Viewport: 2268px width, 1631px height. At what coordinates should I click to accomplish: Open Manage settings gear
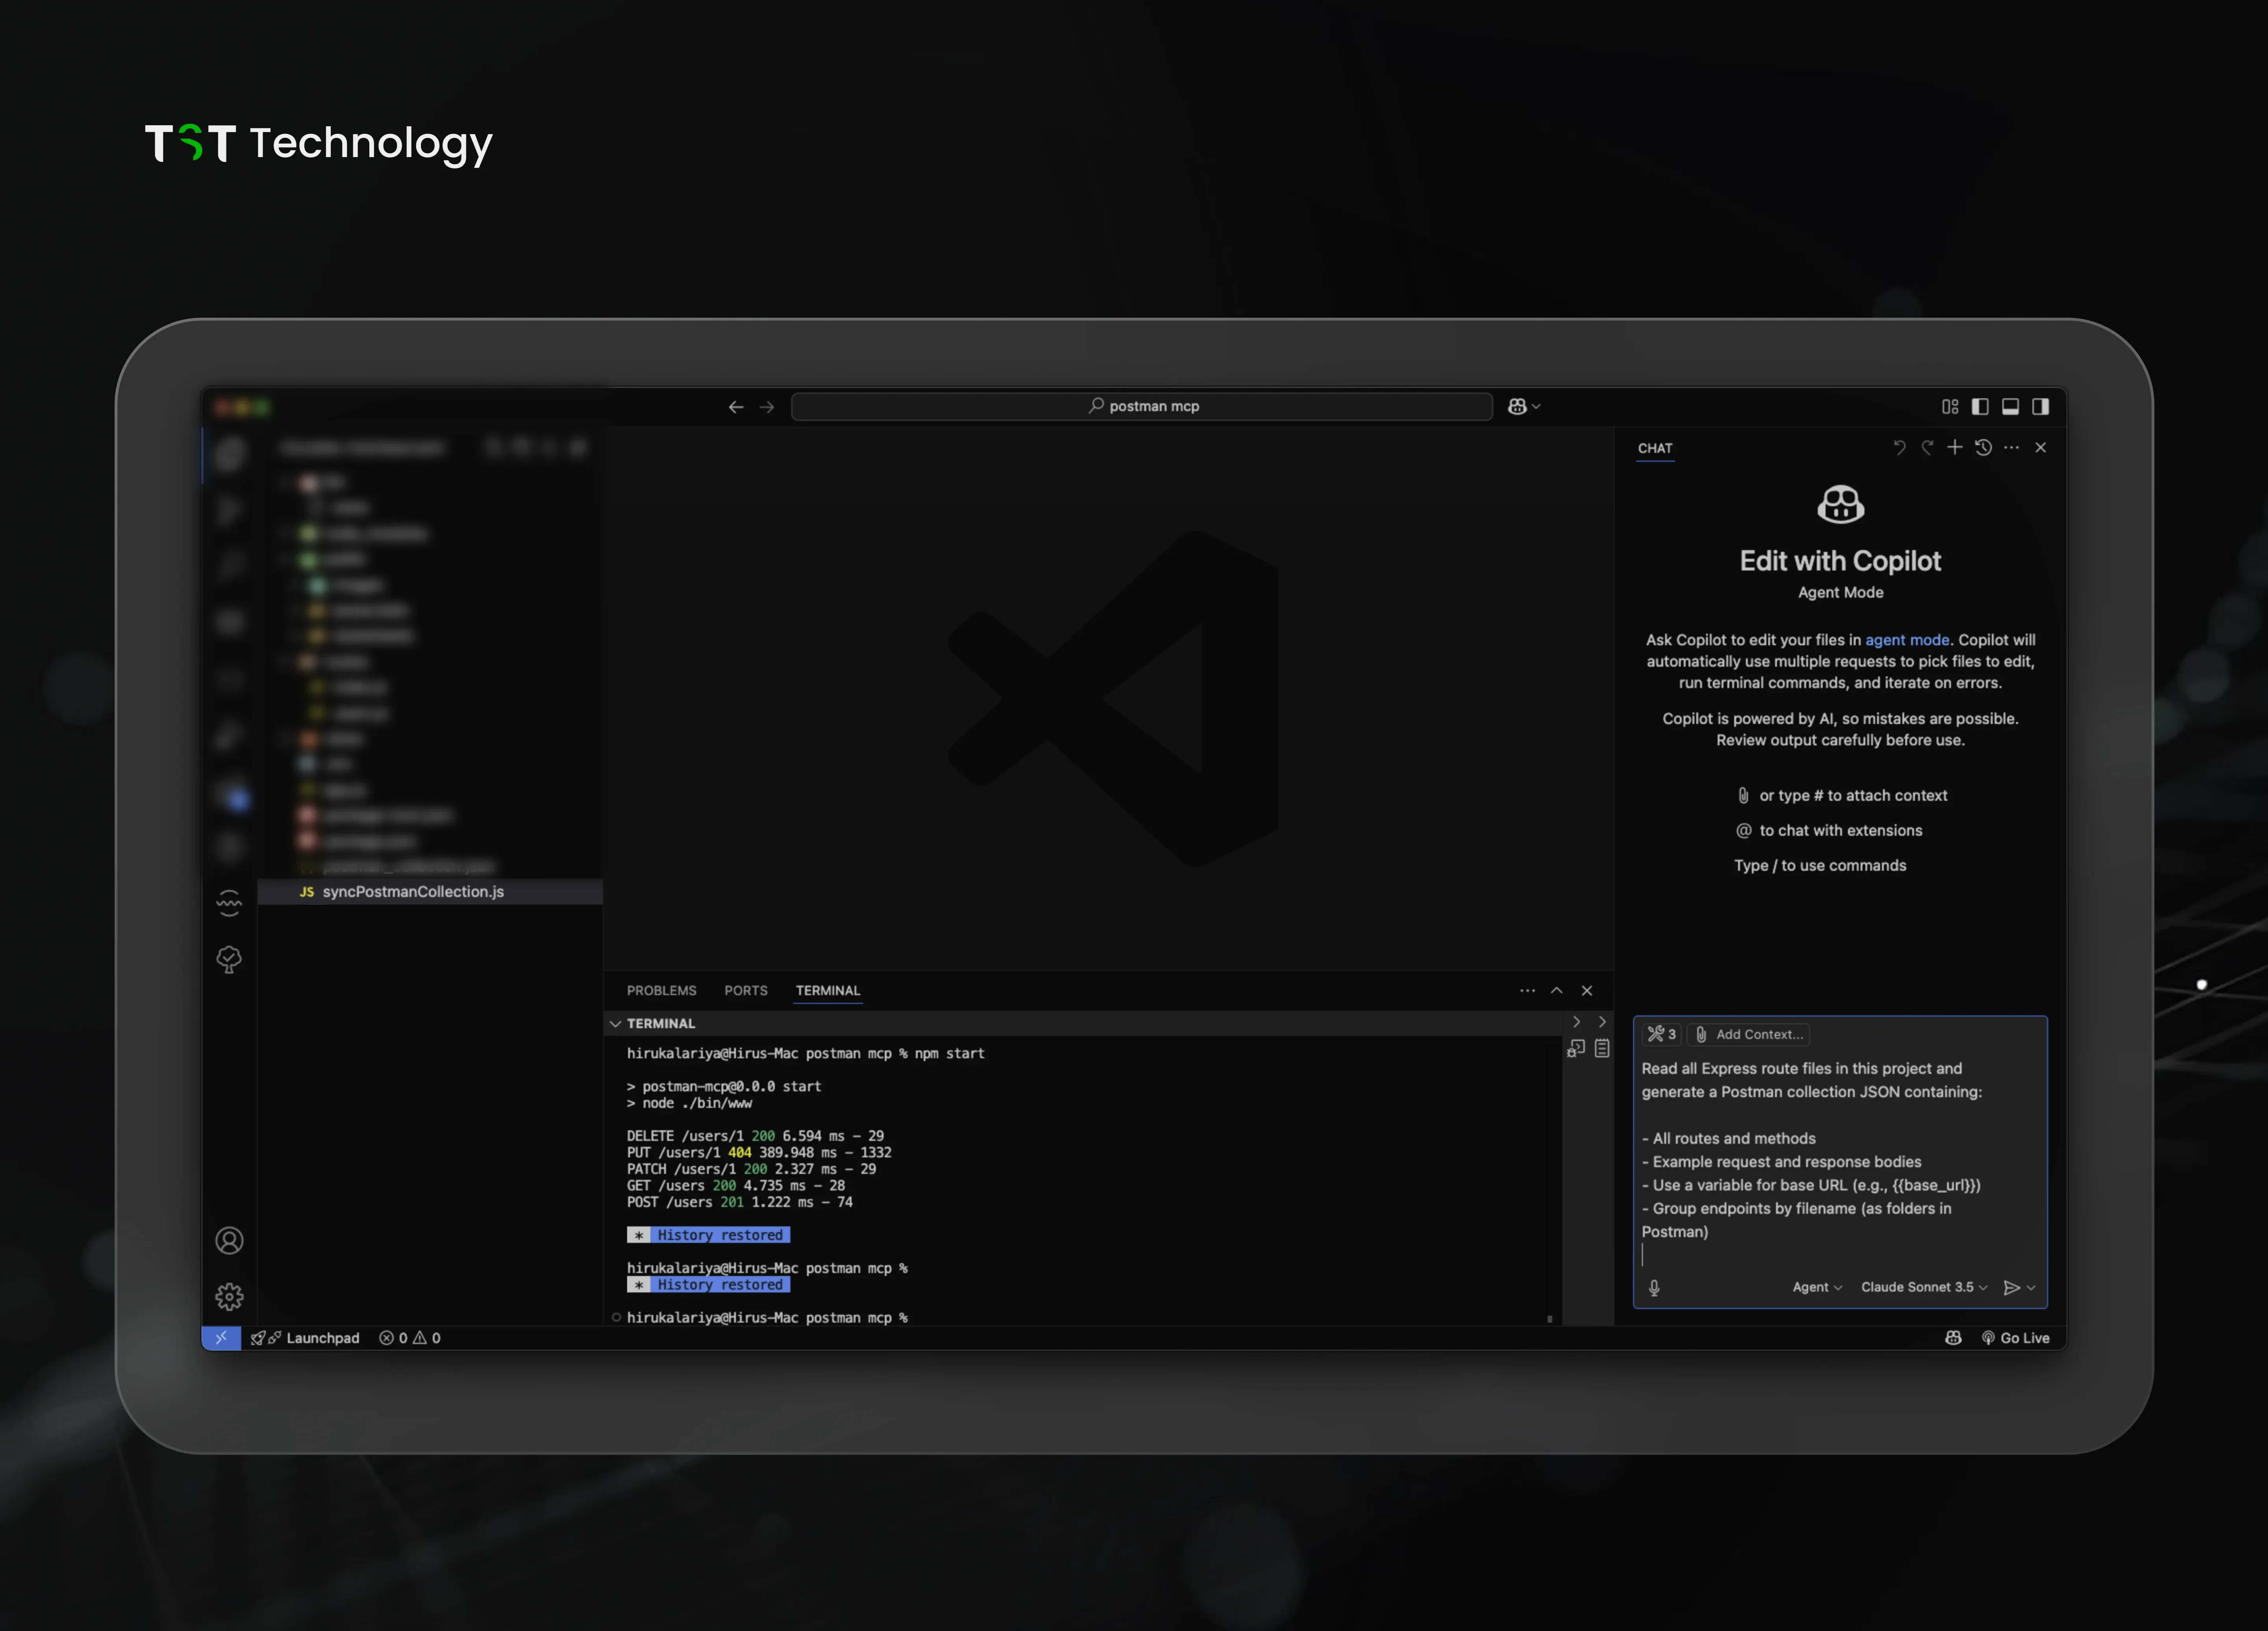tap(229, 1297)
